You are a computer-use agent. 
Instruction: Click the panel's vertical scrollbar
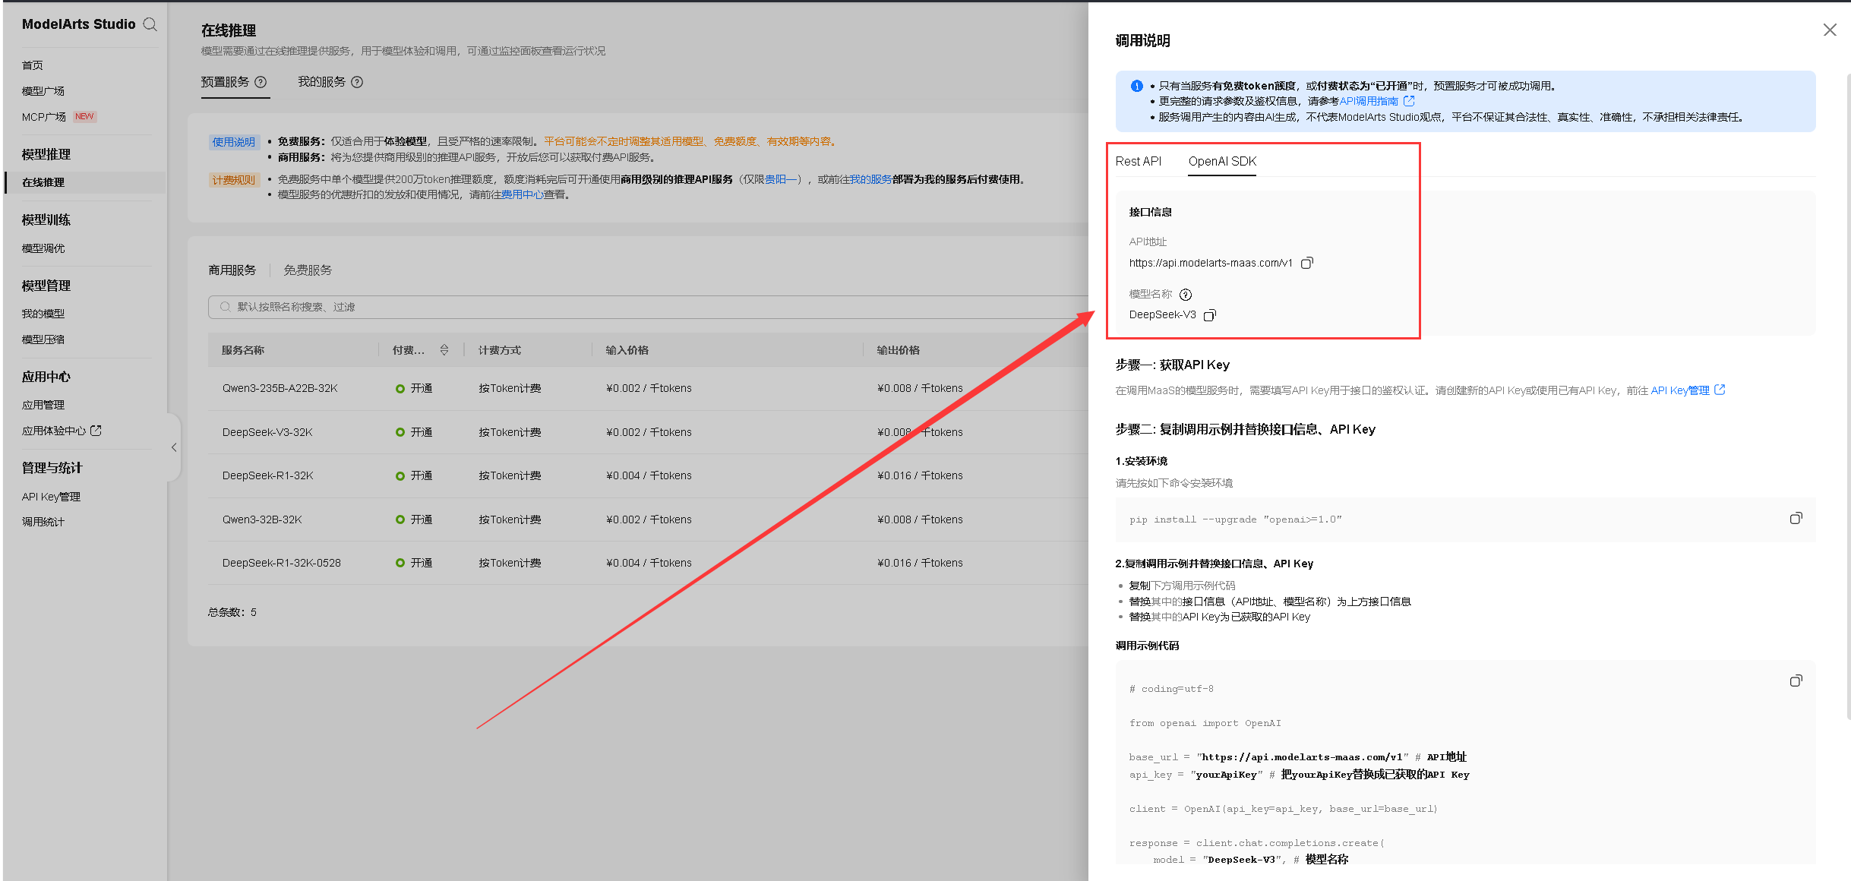coord(1847,395)
